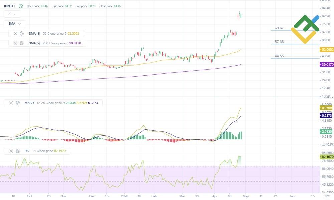
Task: Open settings gear for SMA [2]
Action: click(x=22, y=43)
